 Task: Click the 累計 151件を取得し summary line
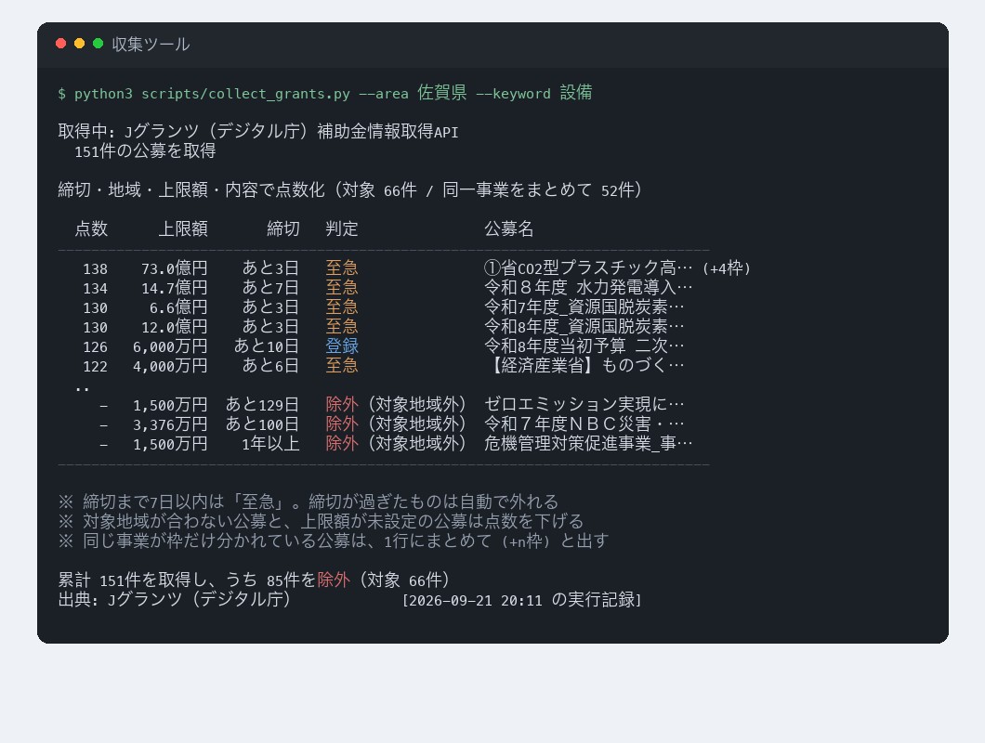click(x=254, y=579)
